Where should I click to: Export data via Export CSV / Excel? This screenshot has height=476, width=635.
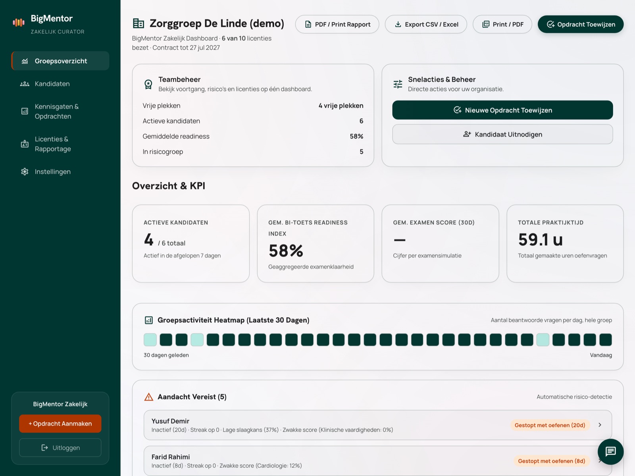[x=426, y=24]
